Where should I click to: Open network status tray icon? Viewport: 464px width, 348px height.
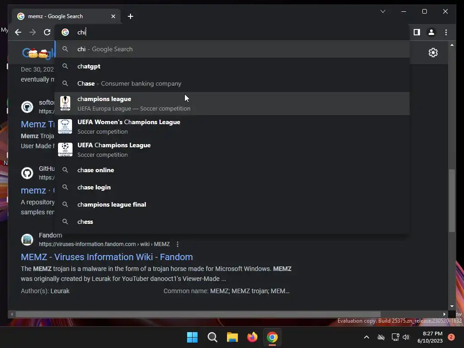click(x=395, y=337)
